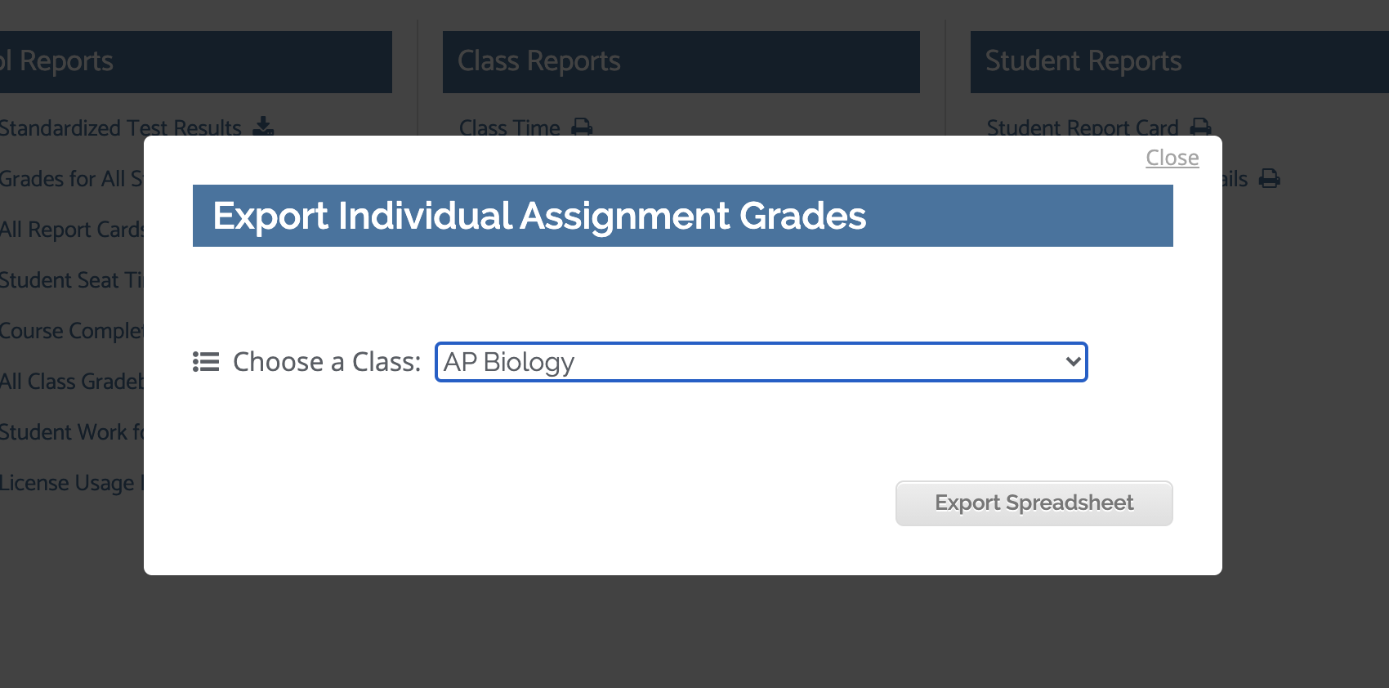Click the printer icon beside Student Report Card
The width and height of the screenshot is (1389, 688).
(x=1201, y=127)
